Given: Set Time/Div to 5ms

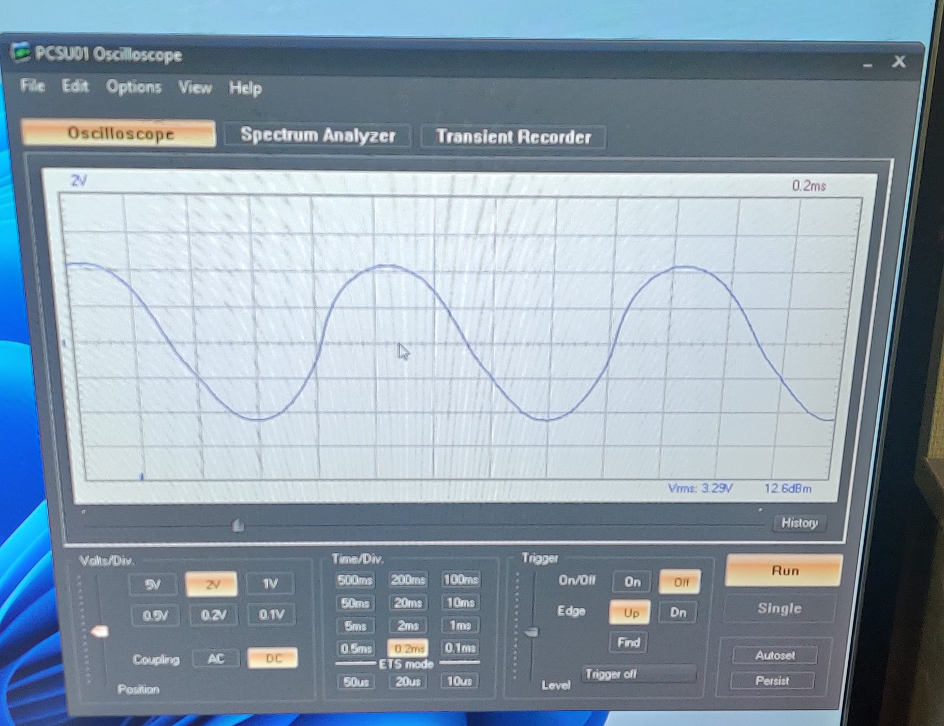Looking at the screenshot, I should tap(355, 626).
